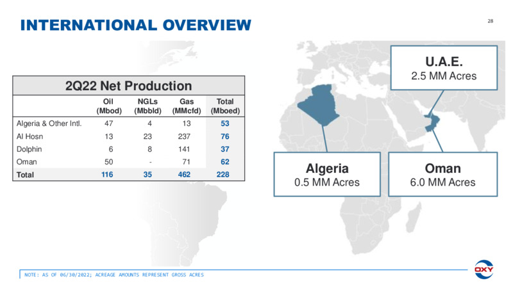Screen dimensions: 513x288
Task: Click the Oman 6.0 MM Acres box
Action: coord(442,174)
